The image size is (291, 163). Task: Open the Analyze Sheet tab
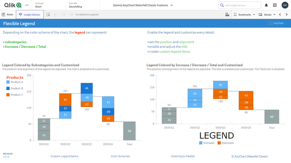tap(39, 5)
